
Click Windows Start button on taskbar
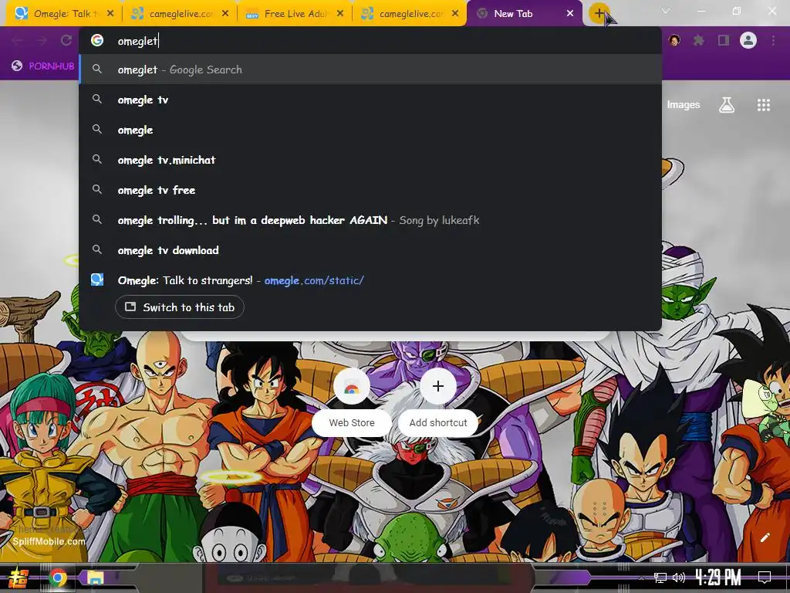click(19, 578)
